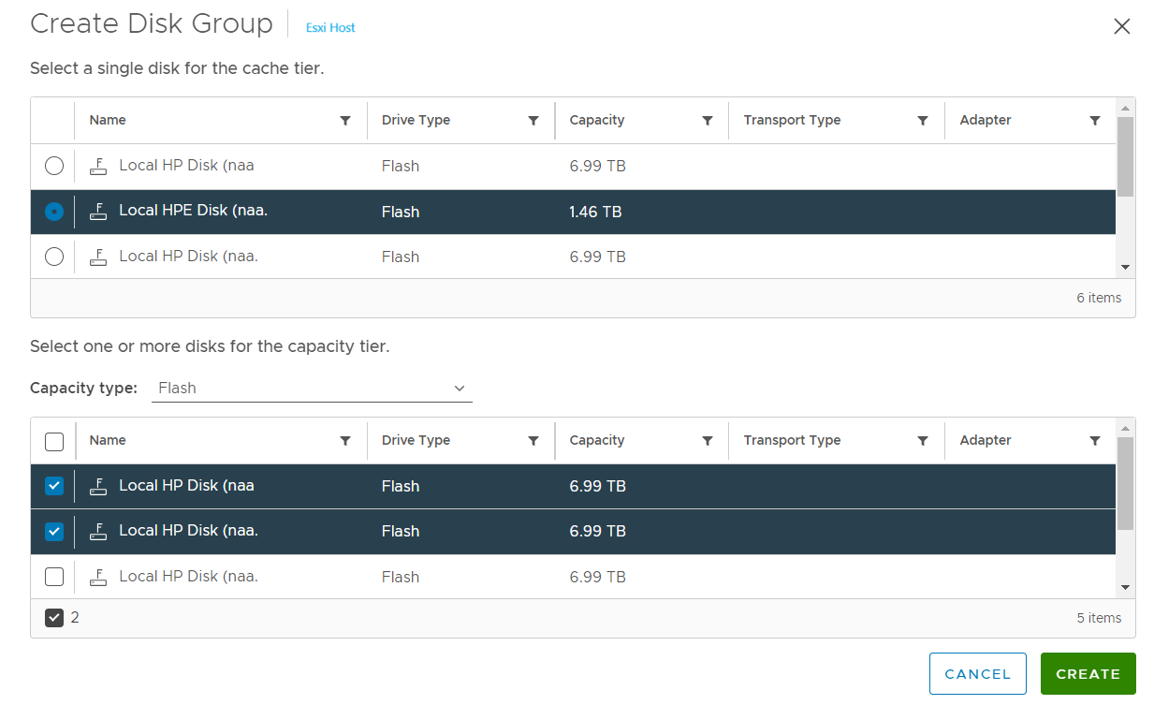This screenshot has height=705, width=1154.
Task: Open the cache tier Capacity column filter
Action: click(708, 121)
